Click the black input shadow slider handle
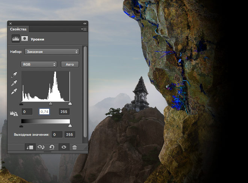248x183 pixels. pos(21,103)
